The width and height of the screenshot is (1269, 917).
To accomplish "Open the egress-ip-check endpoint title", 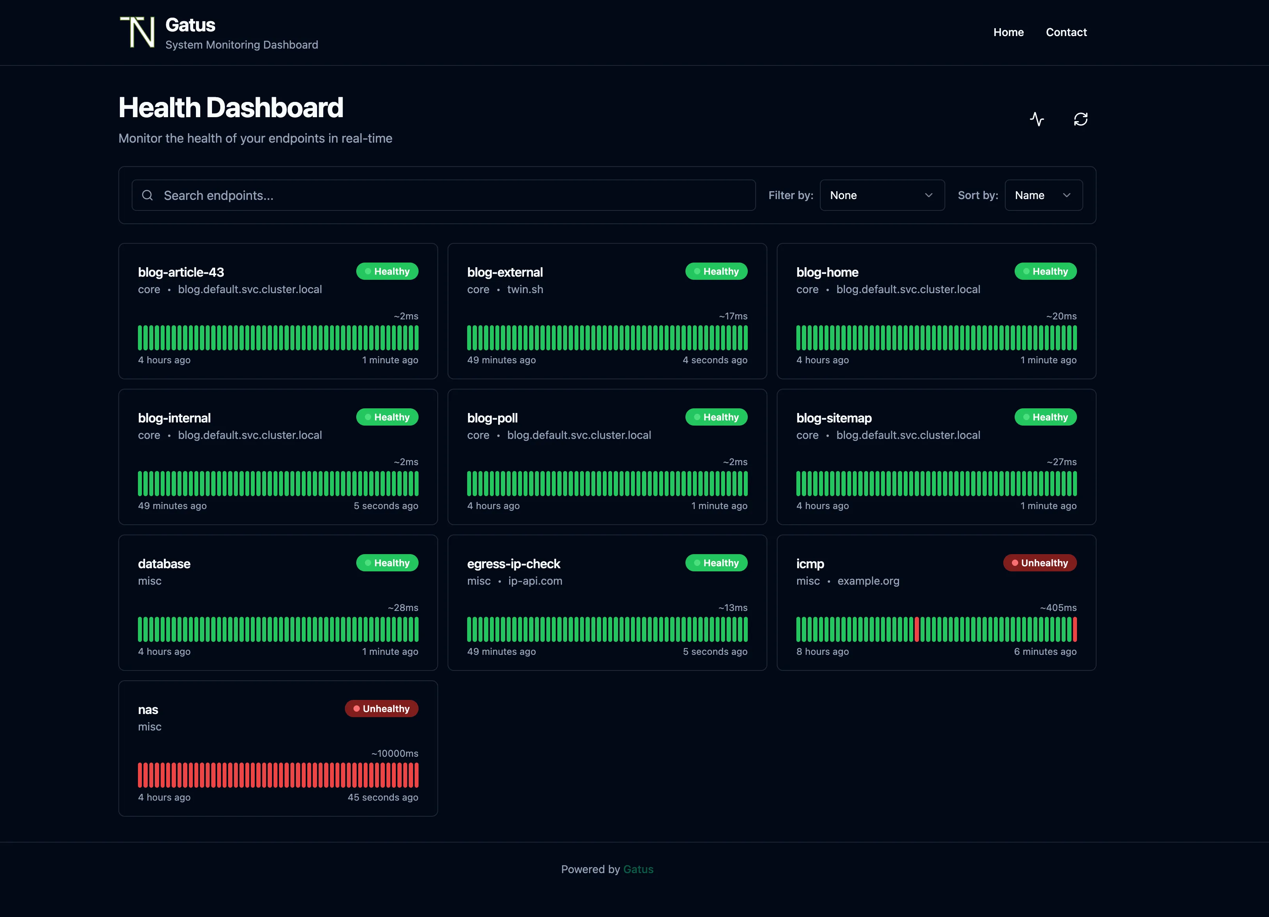I will coord(514,564).
